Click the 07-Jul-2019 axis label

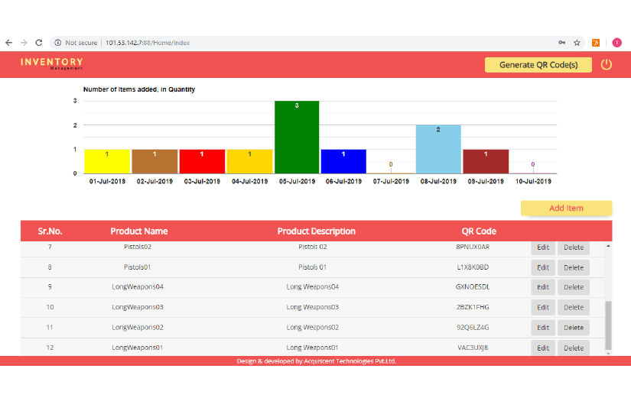391,181
